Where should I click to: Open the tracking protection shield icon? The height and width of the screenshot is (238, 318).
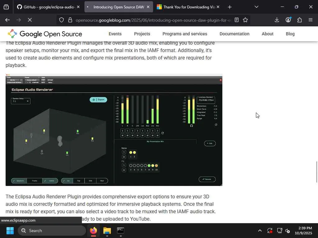61,20
